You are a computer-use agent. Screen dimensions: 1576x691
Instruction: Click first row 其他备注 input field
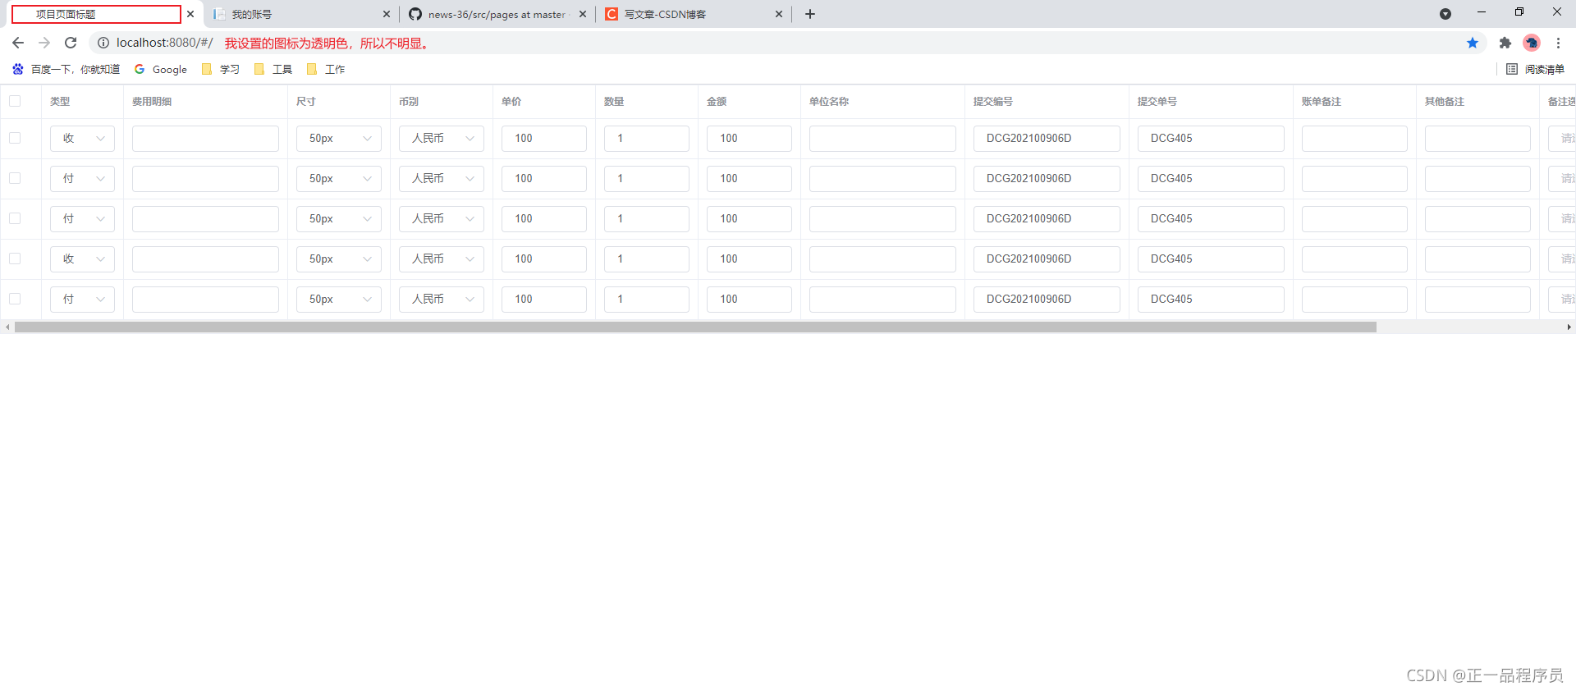[x=1477, y=139]
